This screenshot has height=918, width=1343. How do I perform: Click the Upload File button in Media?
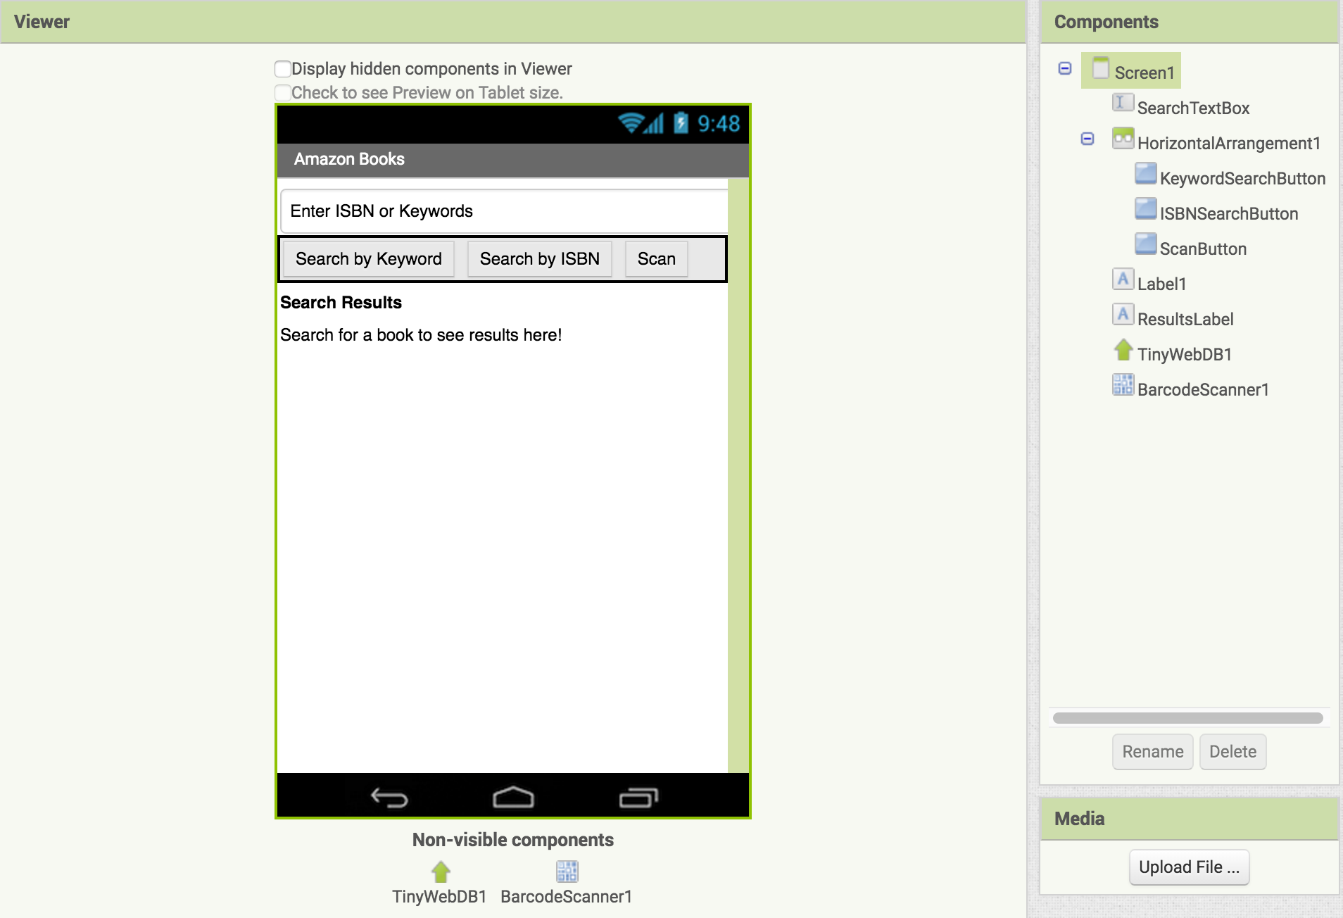coord(1189,867)
